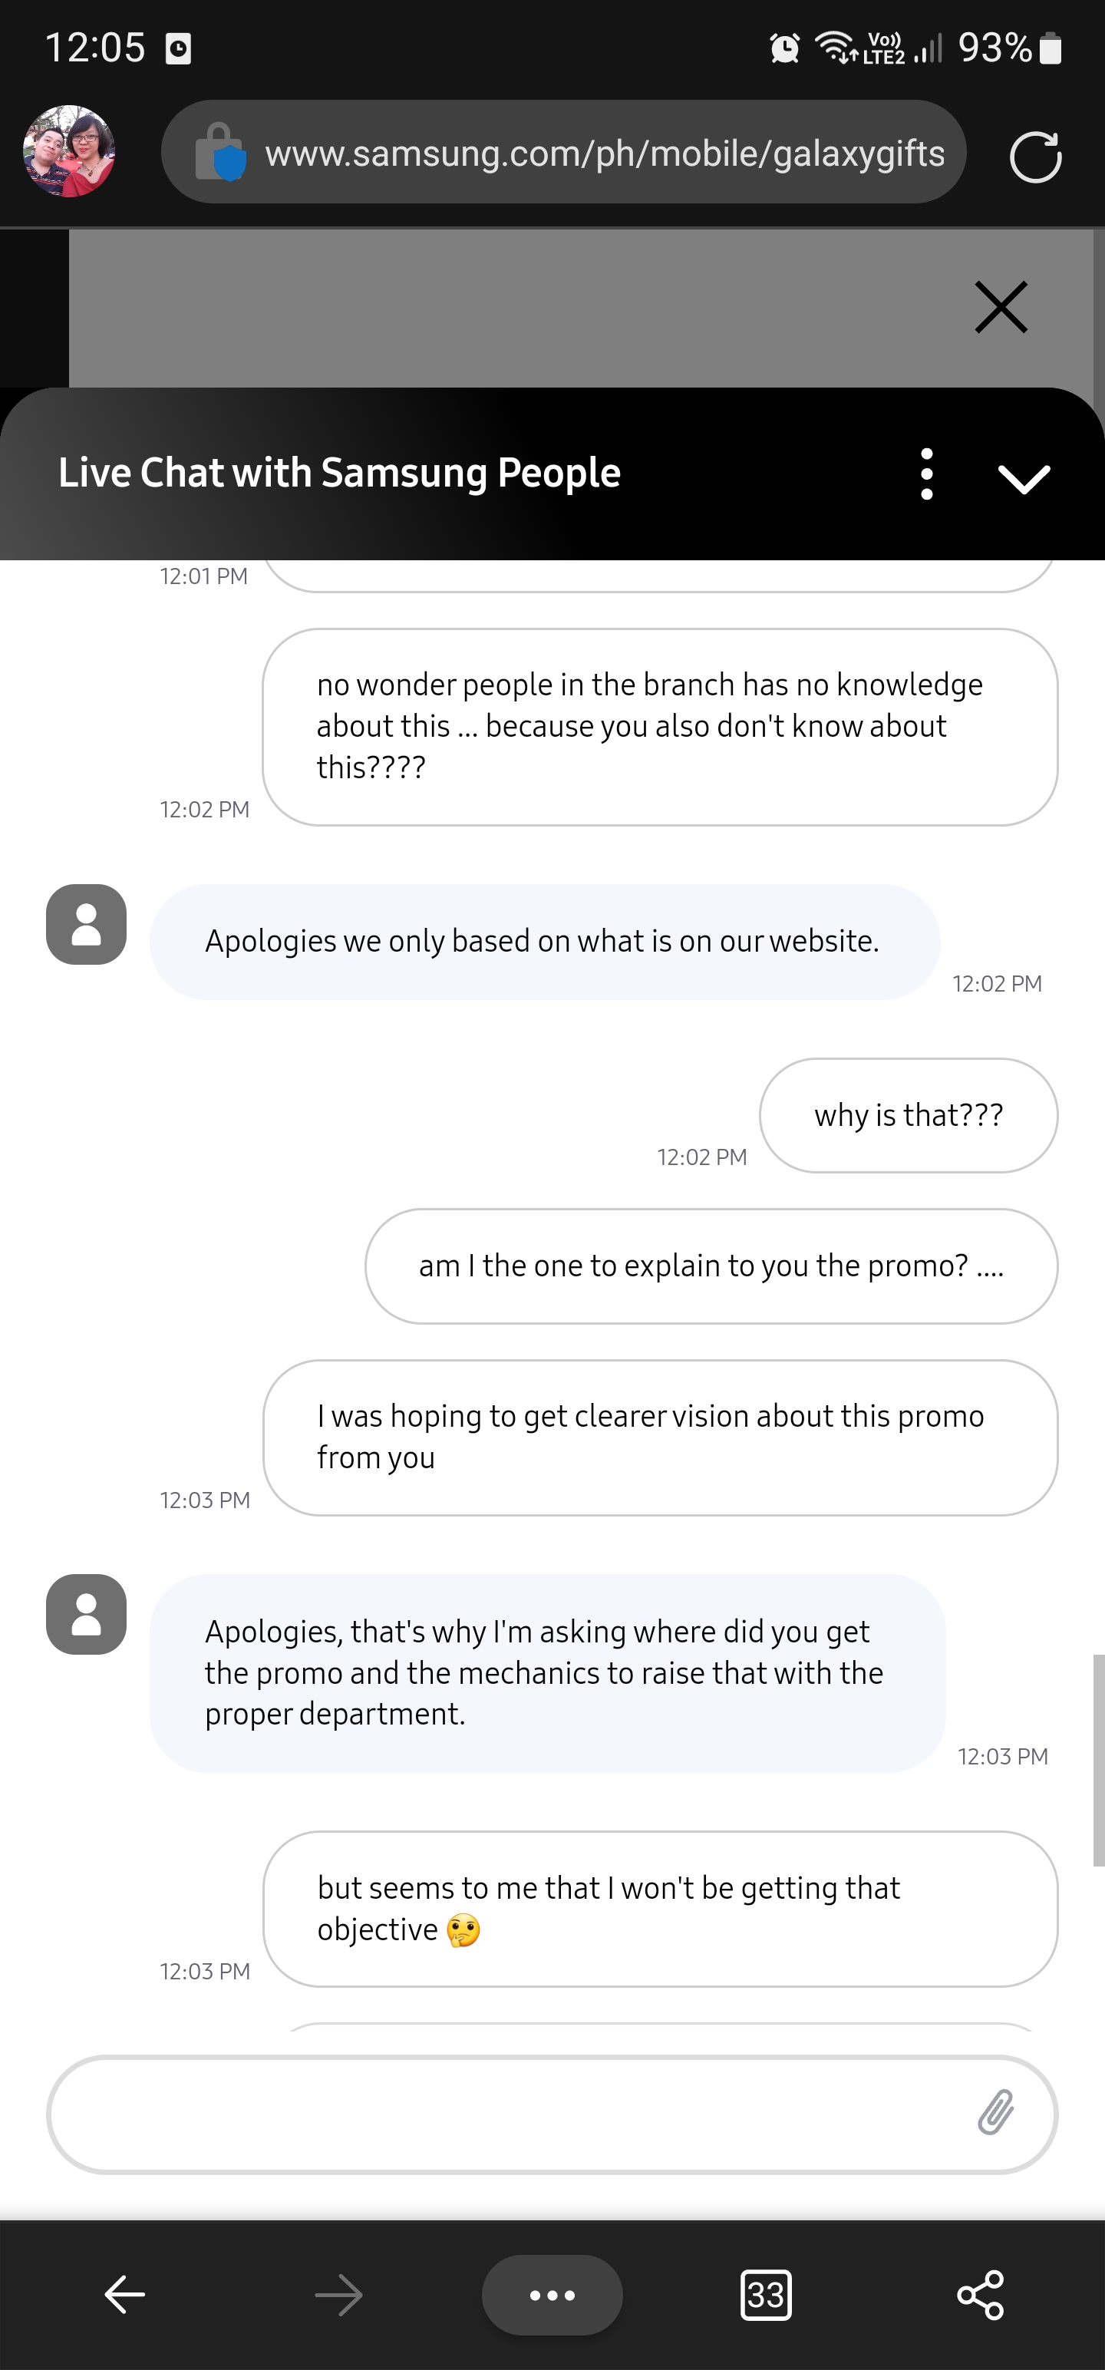The height and width of the screenshot is (2370, 1105).
Task: Open the browser tools menu button
Action: 552,2296
